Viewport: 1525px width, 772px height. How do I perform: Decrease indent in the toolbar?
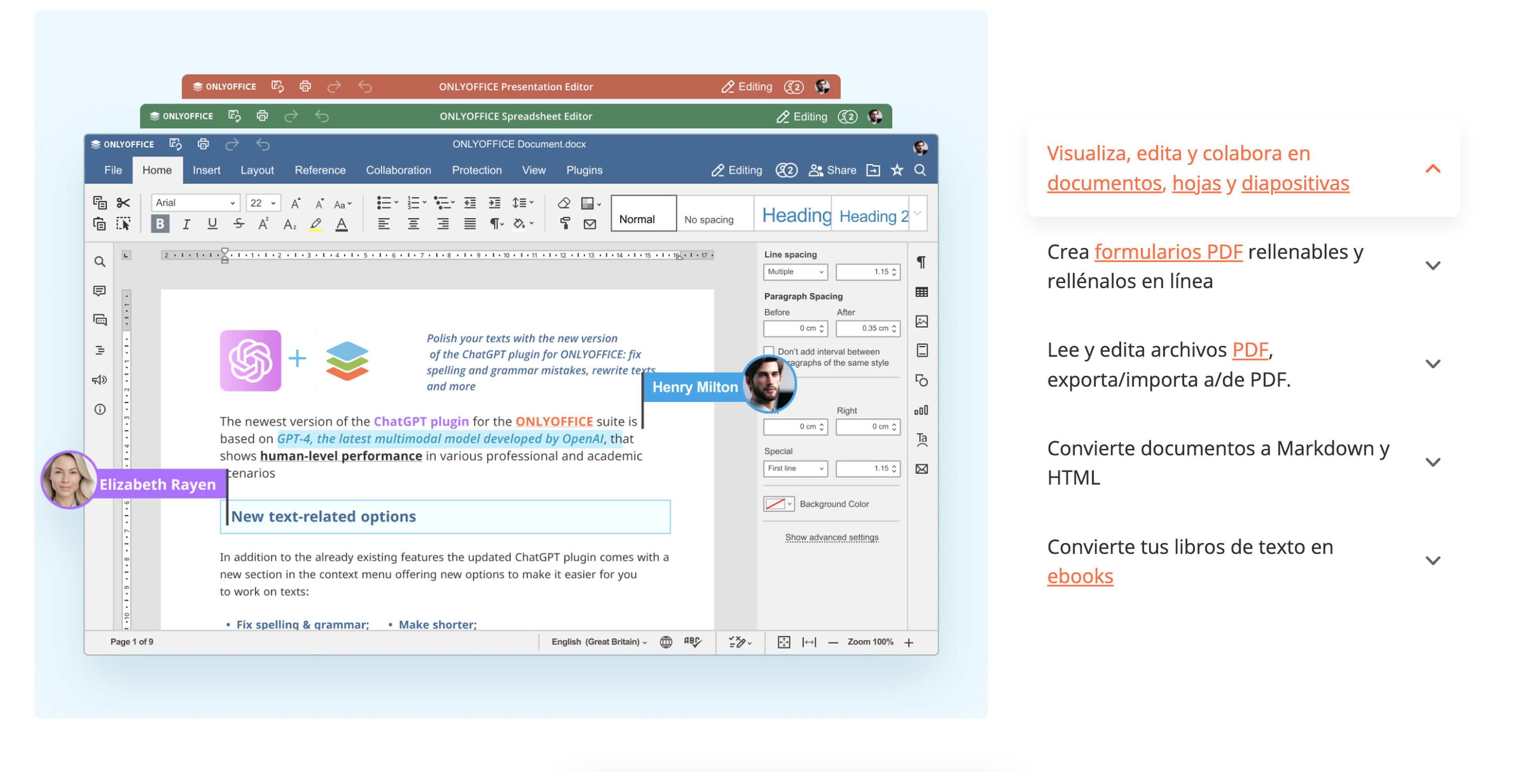click(470, 203)
